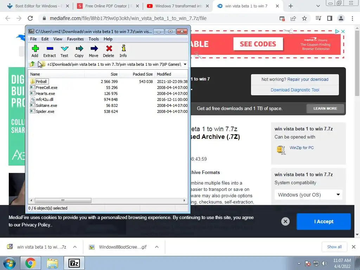Viewport: 360px width, 270px height.
Task: Open the Chrome profile avatar
Action: 341,18
